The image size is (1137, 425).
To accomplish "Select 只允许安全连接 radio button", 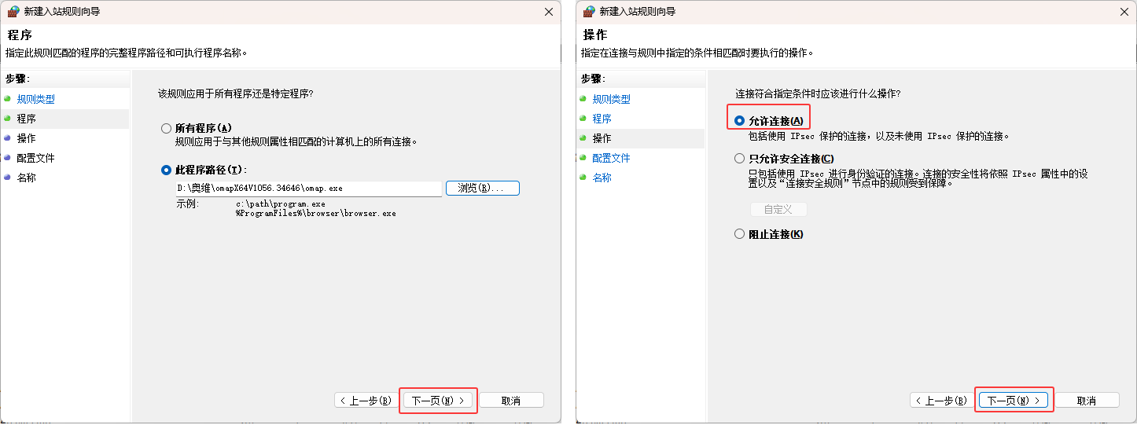I will click(739, 159).
